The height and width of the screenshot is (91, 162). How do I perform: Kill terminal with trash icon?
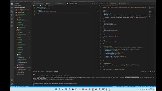tap(151, 72)
